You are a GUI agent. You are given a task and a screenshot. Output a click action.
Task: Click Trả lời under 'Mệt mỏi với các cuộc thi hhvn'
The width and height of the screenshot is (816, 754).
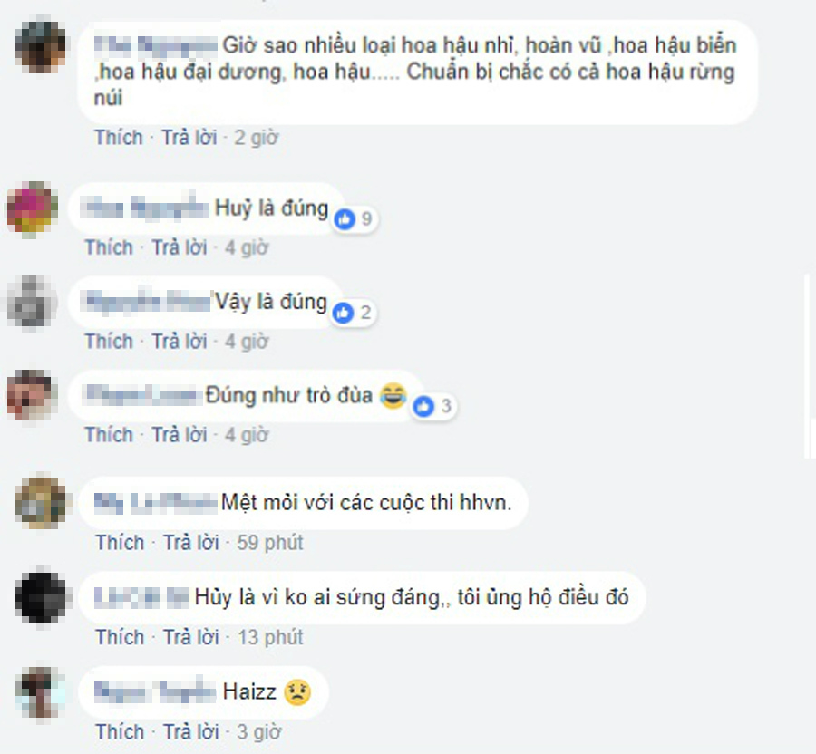[191, 543]
